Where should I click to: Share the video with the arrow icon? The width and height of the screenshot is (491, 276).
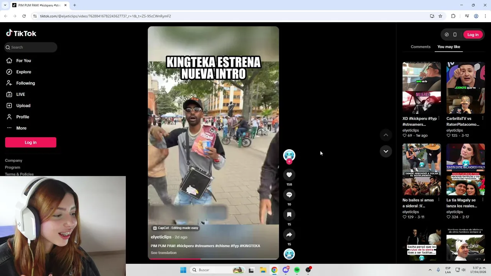tap(289, 235)
